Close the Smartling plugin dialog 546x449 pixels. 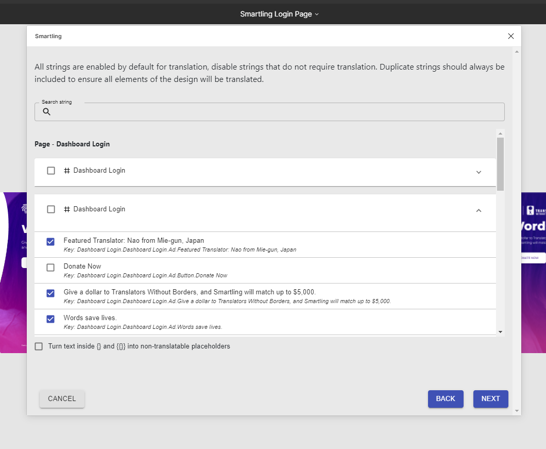click(510, 36)
